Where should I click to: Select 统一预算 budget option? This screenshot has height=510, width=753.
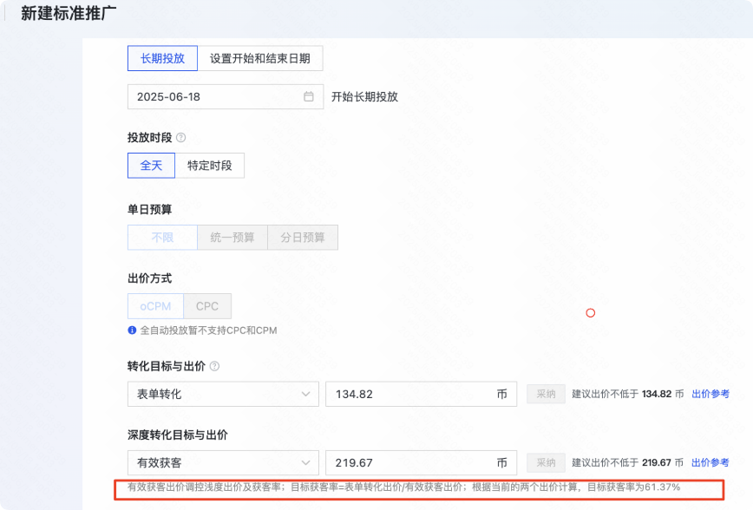(232, 238)
